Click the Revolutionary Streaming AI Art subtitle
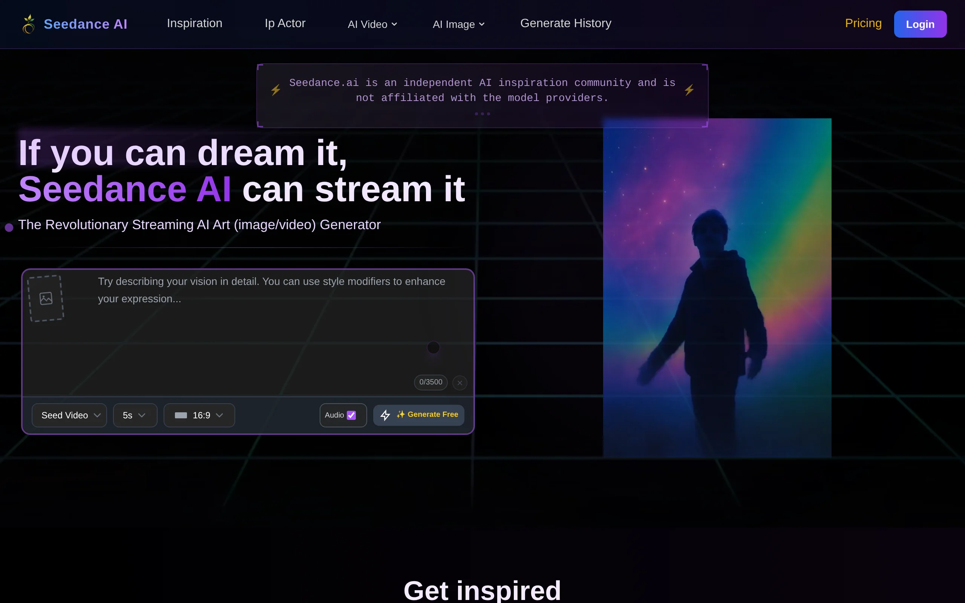This screenshot has width=965, height=603. (x=199, y=225)
